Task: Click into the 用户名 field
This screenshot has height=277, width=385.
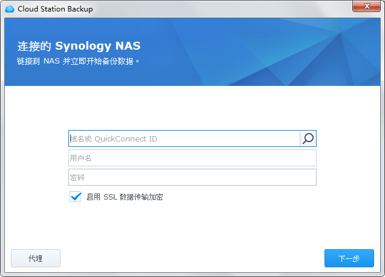Action: pyautogui.click(x=192, y=158)
